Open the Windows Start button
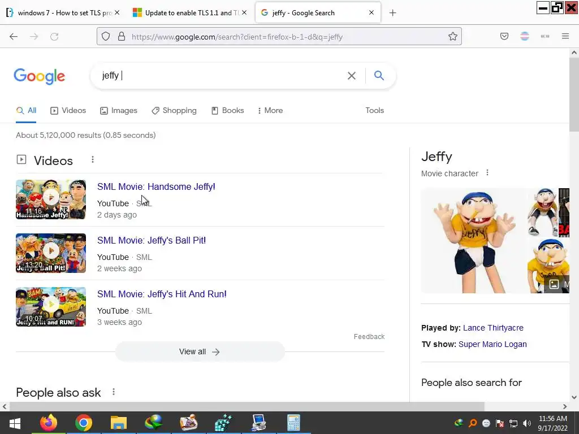 [x=15, y=423]
